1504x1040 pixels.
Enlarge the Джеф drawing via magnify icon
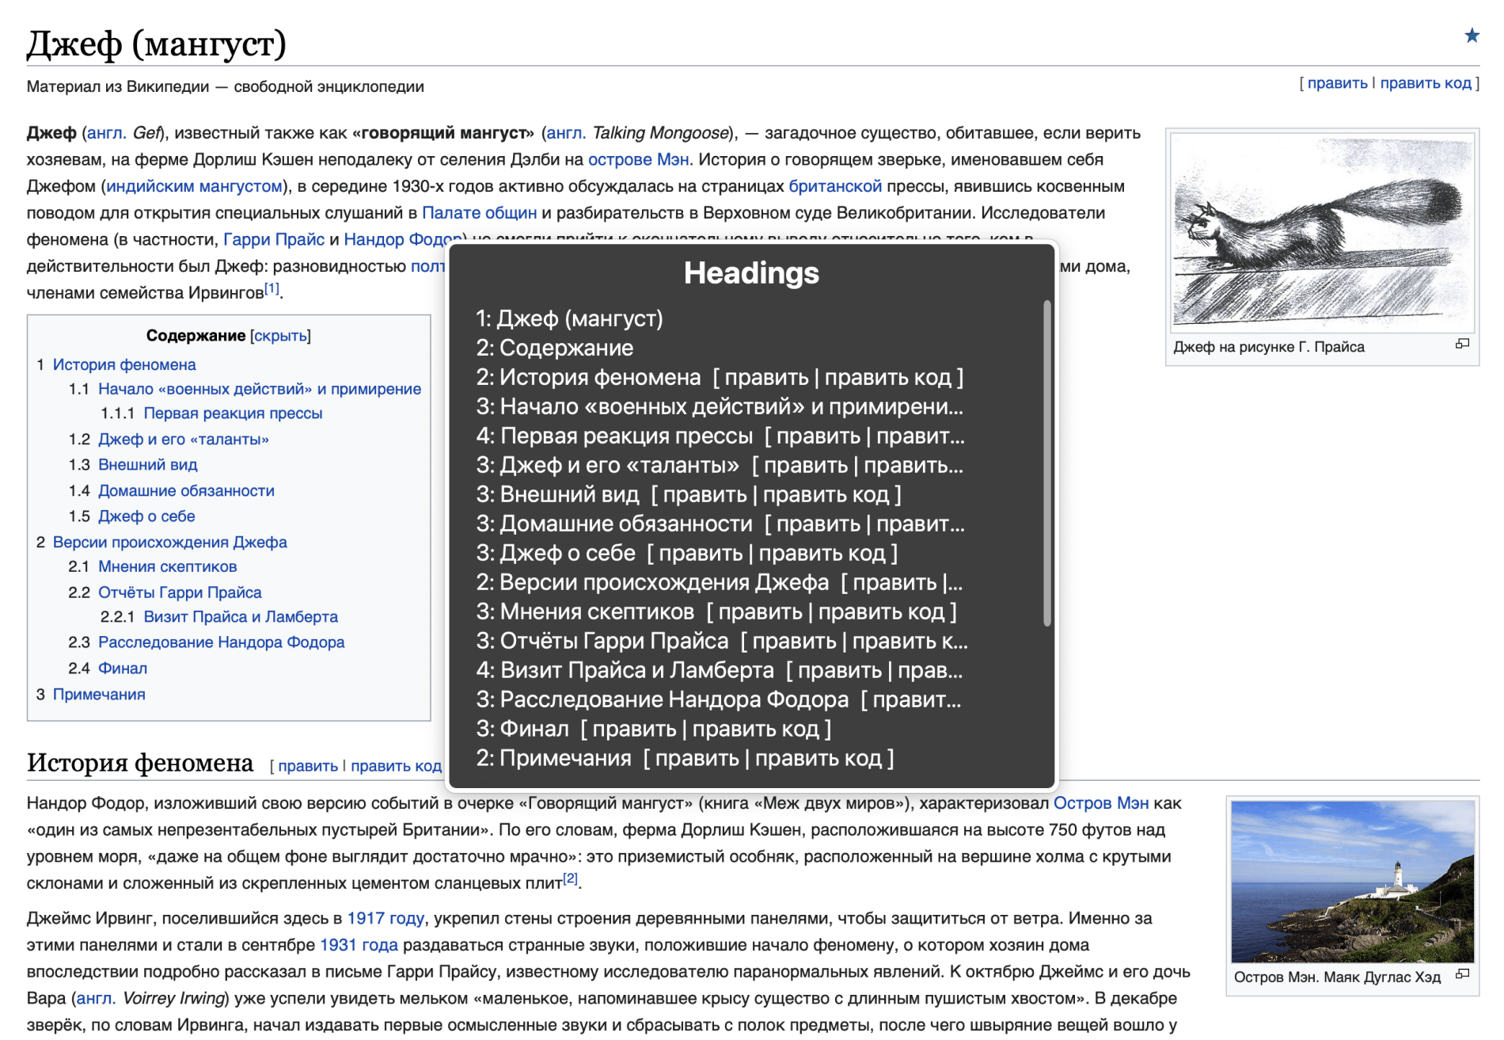[1462, 344]
